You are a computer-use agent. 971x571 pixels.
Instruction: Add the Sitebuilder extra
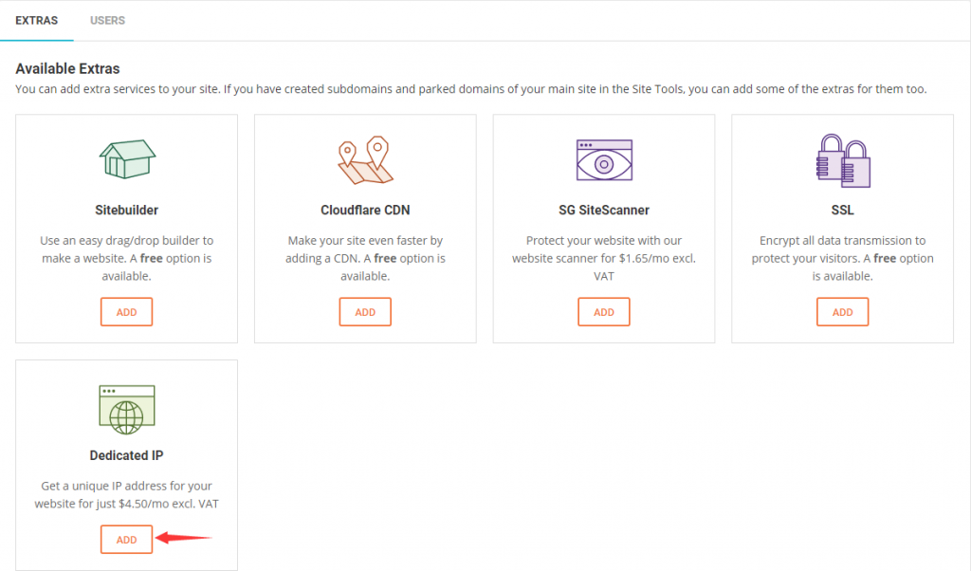click(126, 312)
